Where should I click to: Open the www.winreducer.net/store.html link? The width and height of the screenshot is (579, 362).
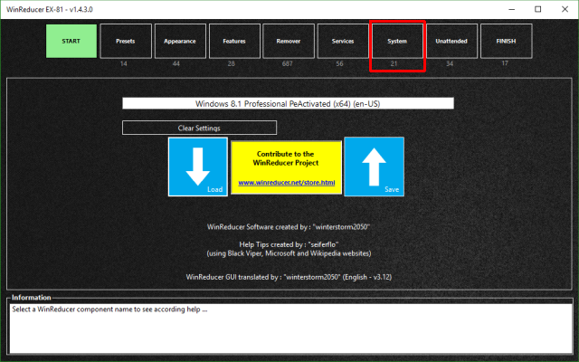click(x=287, y=183)
